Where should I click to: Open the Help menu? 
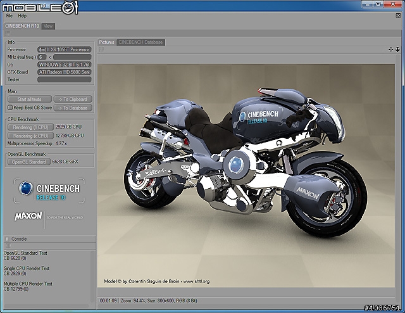22,16
